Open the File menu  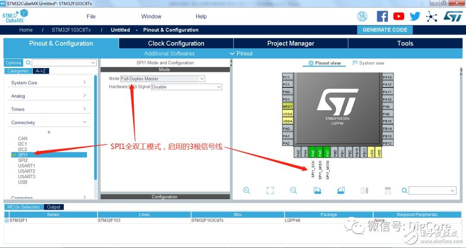click(x=91, y=16)
